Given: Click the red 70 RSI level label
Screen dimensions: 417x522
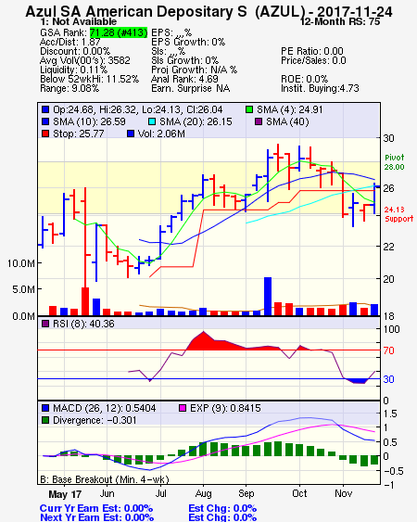Looking at the screenshot, I should coord(388,350).
